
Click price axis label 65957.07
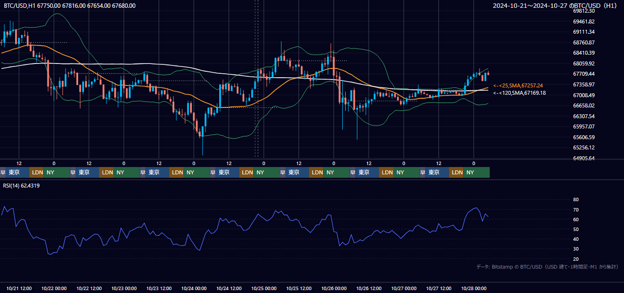[x=583, y=126]
